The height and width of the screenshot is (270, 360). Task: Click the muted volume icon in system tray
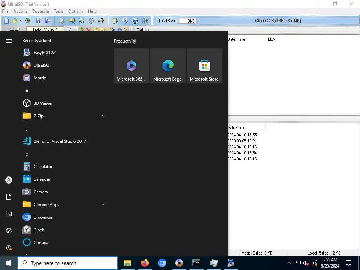coord(306,263)
